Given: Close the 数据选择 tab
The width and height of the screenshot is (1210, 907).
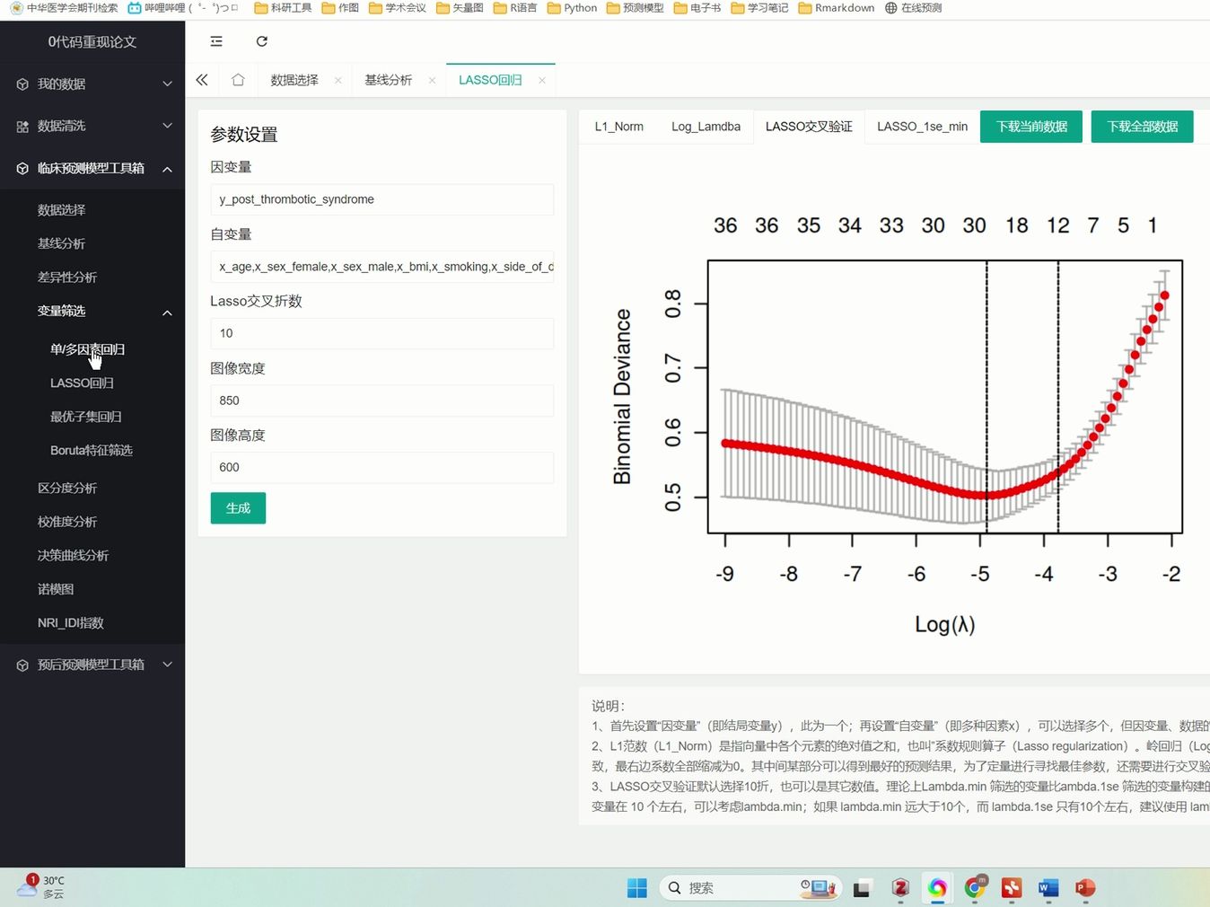Looking at the screenshot, I should 338,80.
